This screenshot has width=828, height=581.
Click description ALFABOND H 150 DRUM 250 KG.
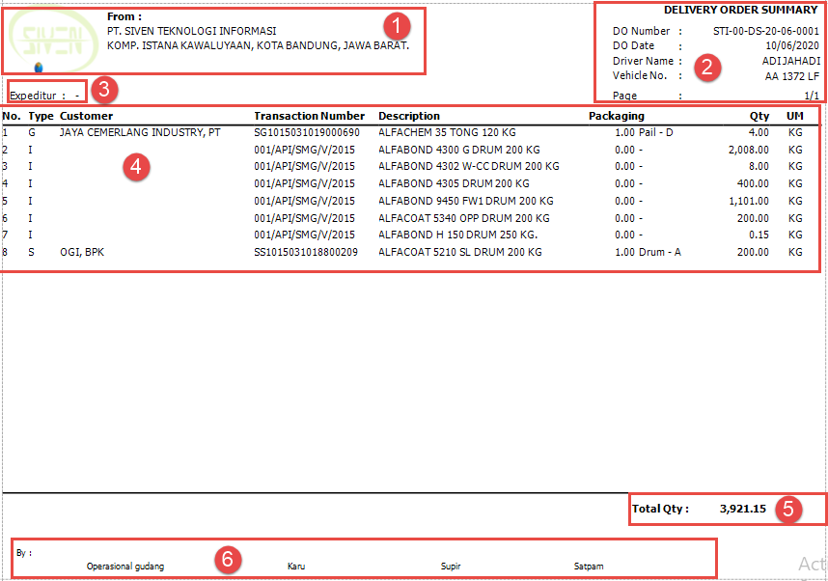458,235
